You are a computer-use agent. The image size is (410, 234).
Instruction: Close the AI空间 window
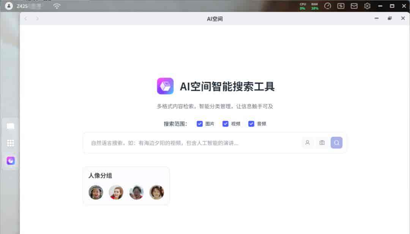[x=403, y=18]
